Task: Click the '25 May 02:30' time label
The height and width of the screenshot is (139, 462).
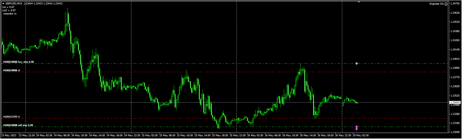Action: pyautogui.click(x=150, y=135)
